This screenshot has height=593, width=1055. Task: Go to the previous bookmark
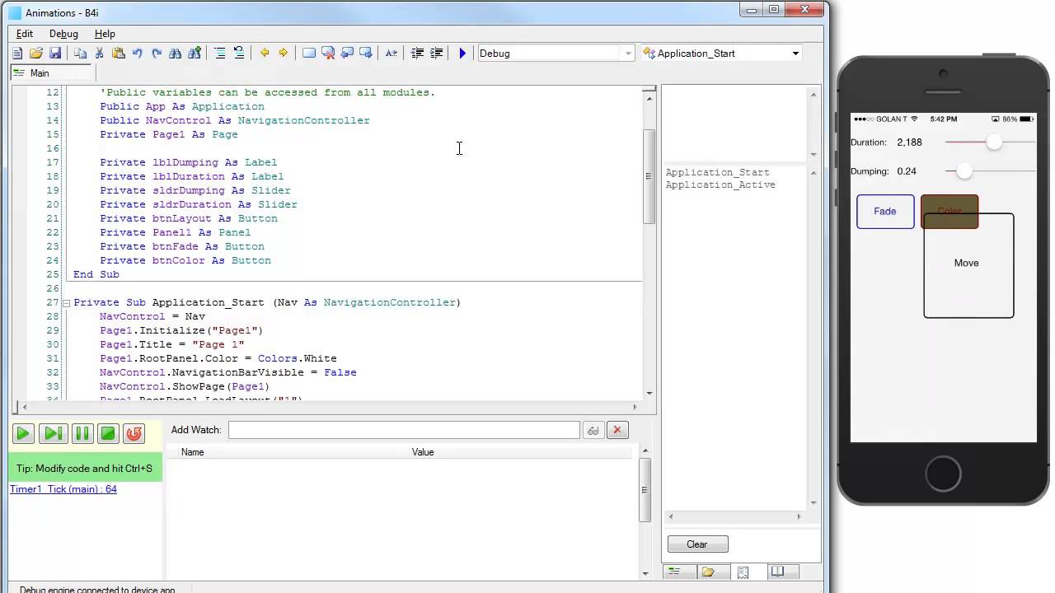click(347, 53)
